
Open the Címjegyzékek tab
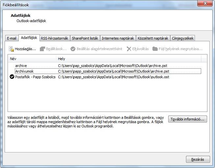[x=183, y=38]
